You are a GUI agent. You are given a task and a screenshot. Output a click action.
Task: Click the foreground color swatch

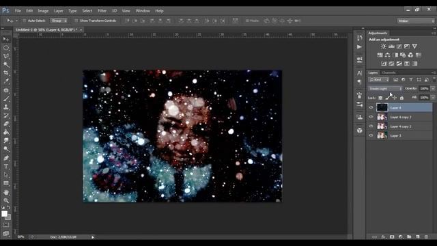click(x=4, y=214)
